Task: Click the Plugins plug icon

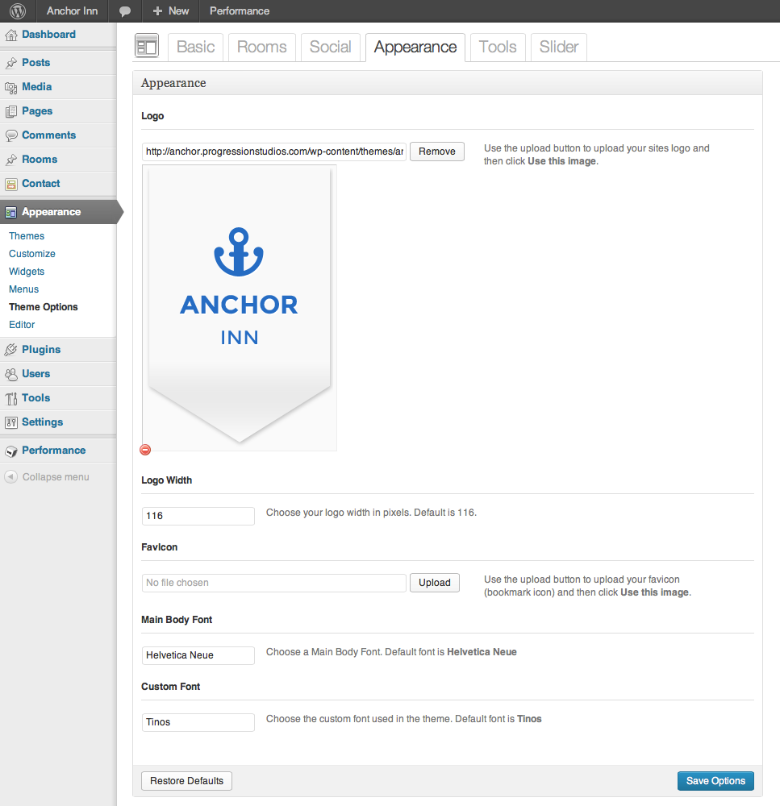Action: (10, 350)
